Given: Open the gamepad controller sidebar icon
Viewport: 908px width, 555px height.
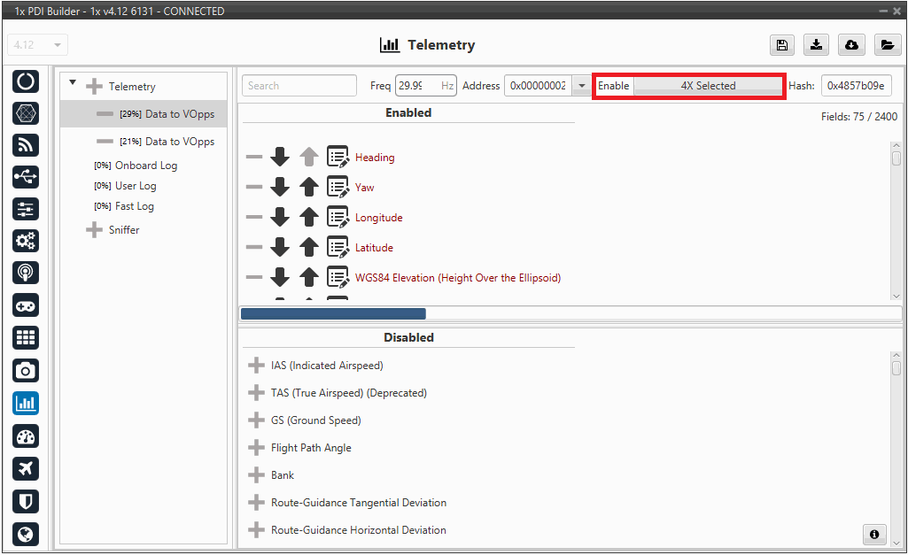Looking at the screenshot, I should coord(26,305).
